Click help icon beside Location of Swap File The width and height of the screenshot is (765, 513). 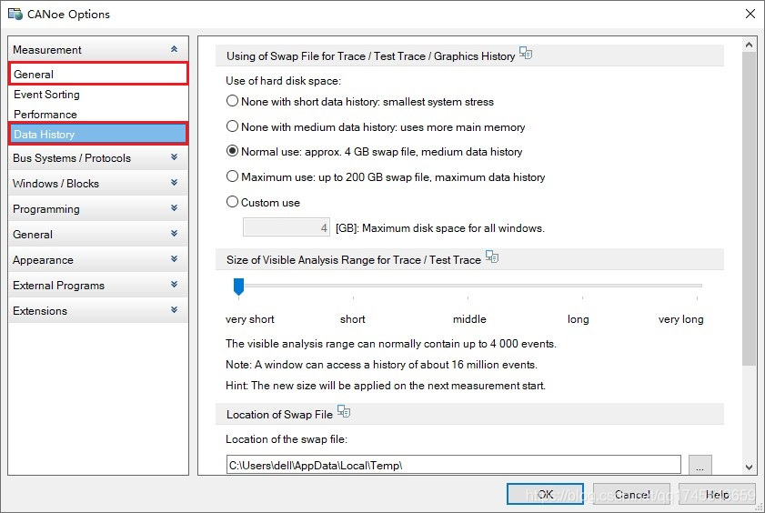click(x=344, y=411)
